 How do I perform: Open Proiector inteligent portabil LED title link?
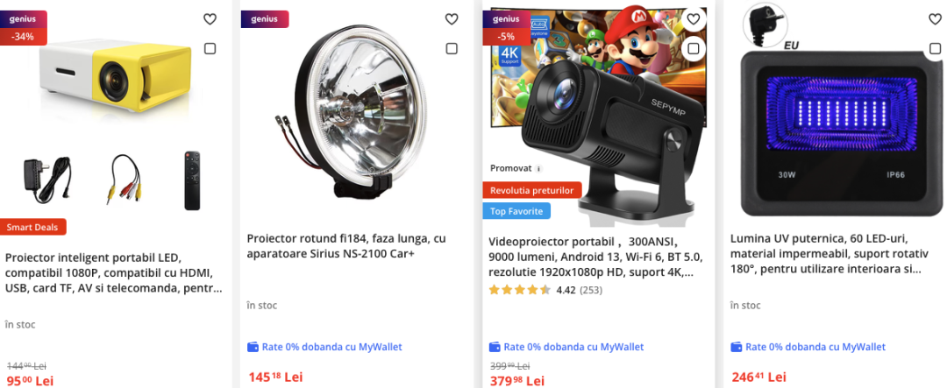tap(114, 272)
